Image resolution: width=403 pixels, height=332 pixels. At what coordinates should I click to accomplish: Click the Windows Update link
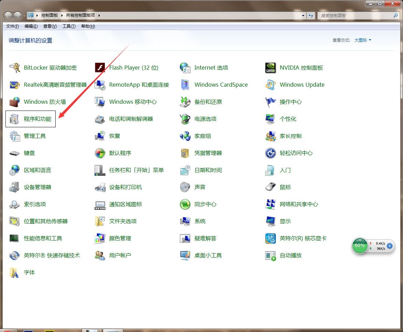(302, 85)
